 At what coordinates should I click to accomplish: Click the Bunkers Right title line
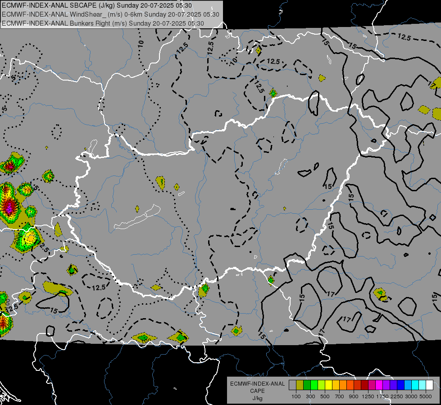(x=103, y=23)
